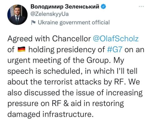Open the #G7 hashtag
The image size is (152, 125).
(115, 50)
